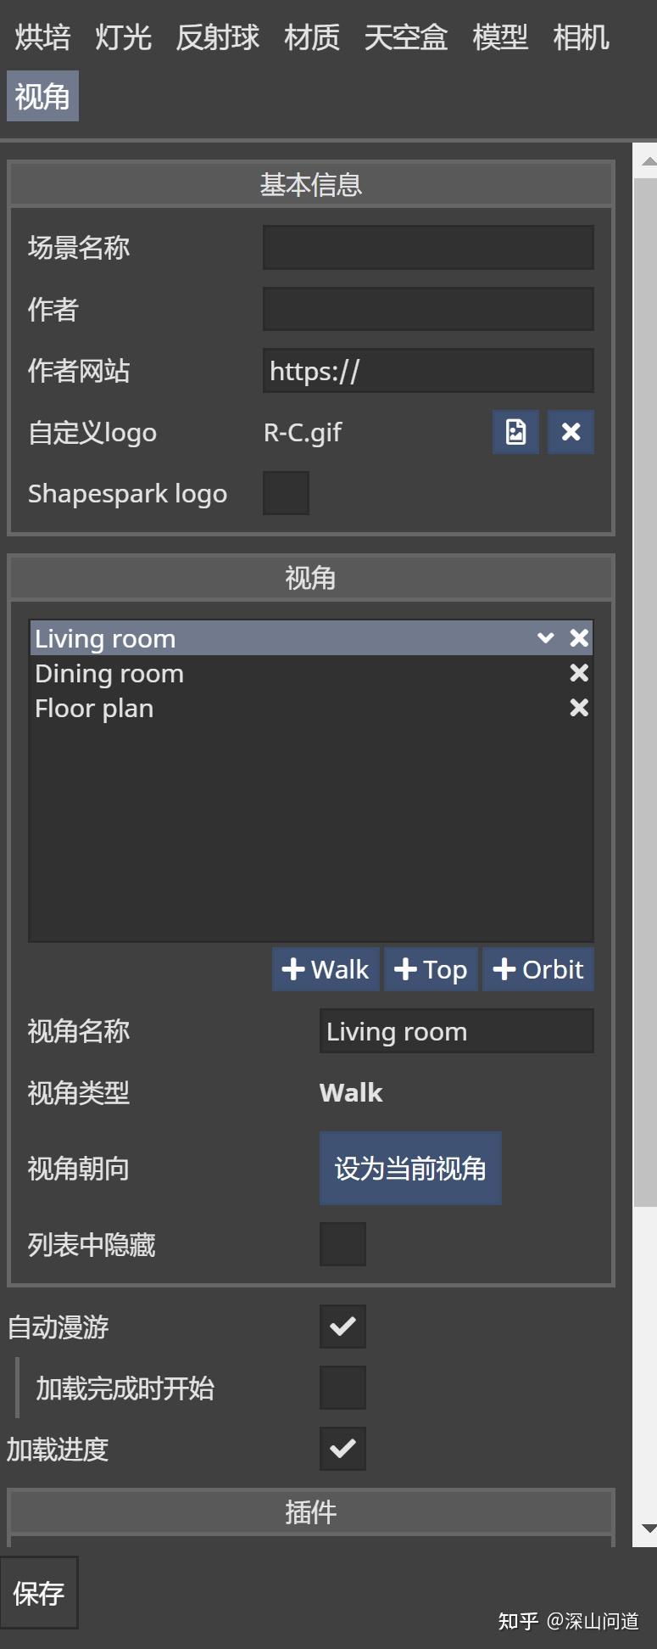
Task: Enable 加载完成时开始 option
Action: (x=342, y=1387)
